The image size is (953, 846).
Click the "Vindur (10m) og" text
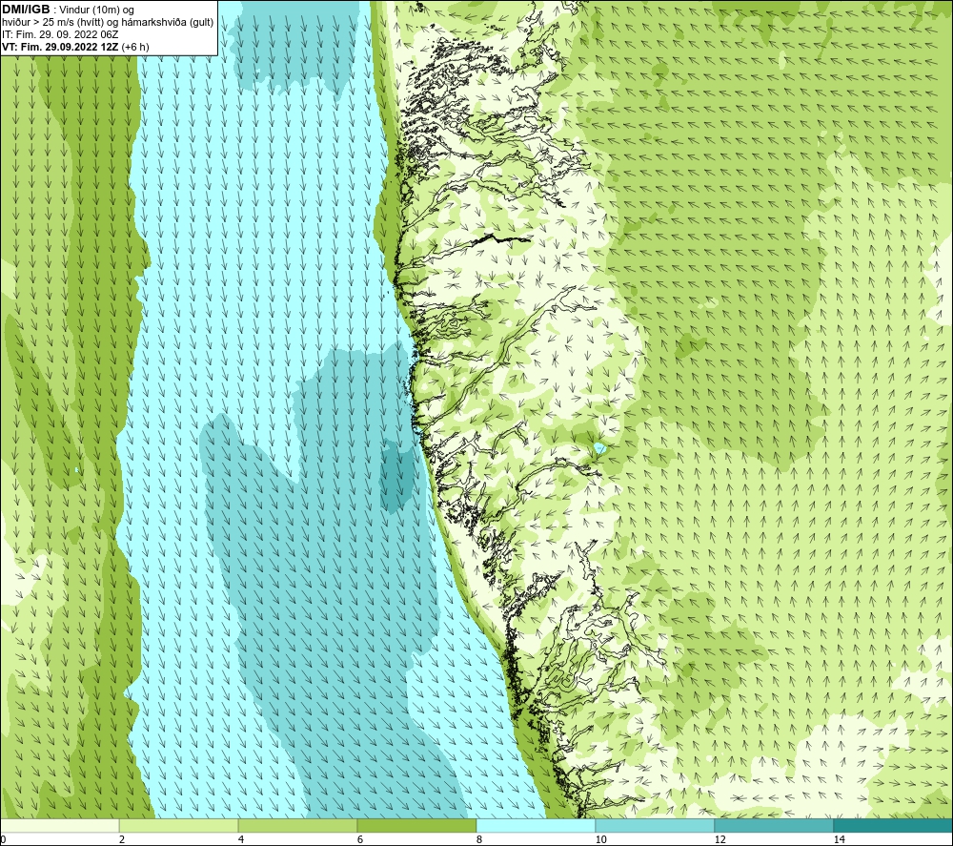pyautogui.click(x=97, y=10)
